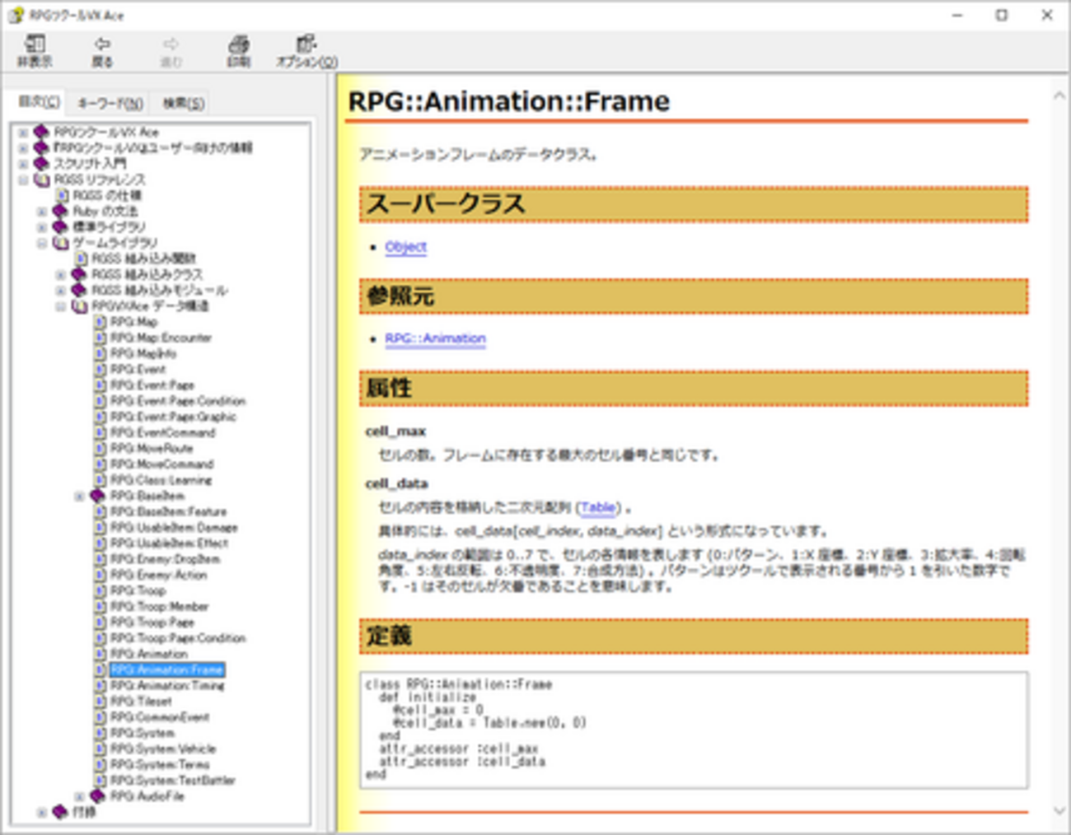1071x835 pixels.
Task: Select RPG::Troop::Member in the contents tree
Action: [160, 607]
